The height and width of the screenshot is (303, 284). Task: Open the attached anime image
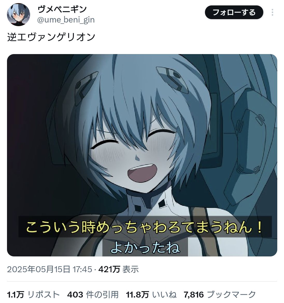coord(142,155)
